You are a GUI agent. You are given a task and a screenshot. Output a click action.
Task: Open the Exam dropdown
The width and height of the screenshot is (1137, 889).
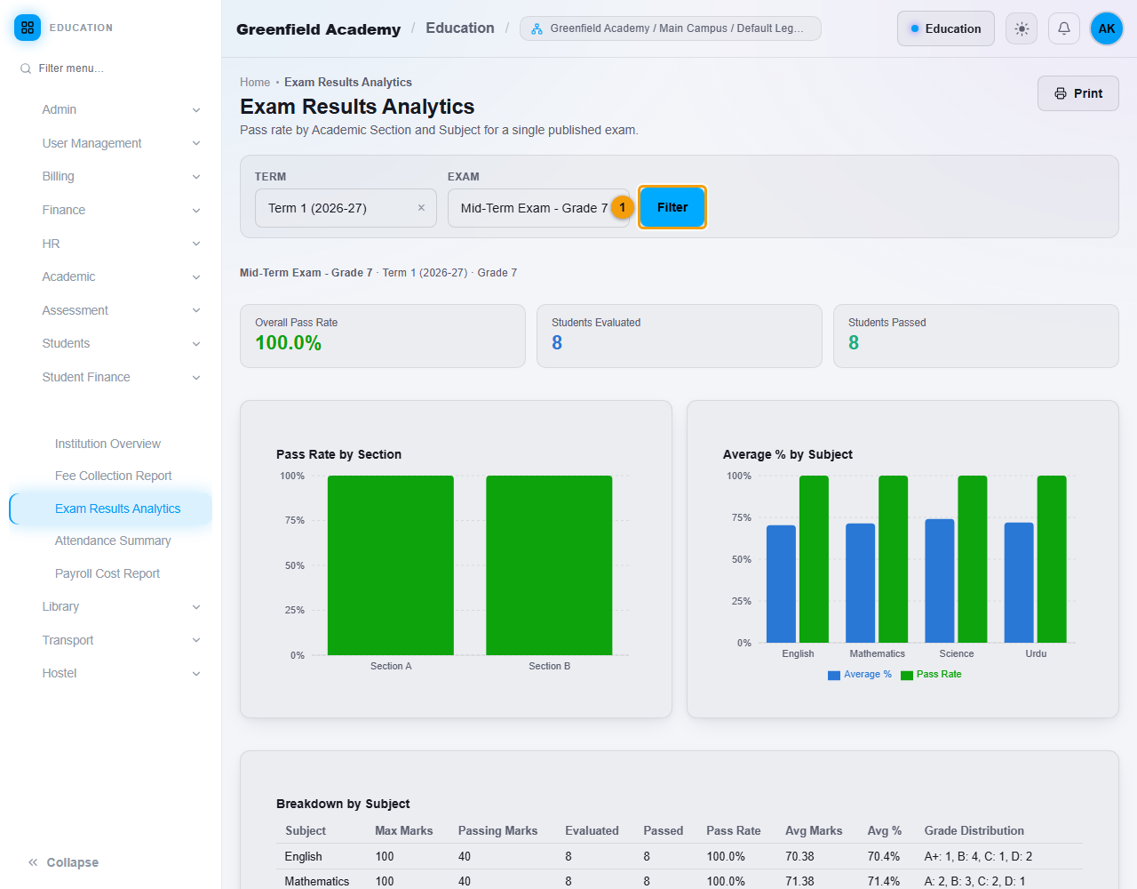click(538, 208)
